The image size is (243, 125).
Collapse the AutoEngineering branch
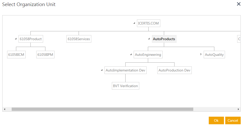pos(131,54)
